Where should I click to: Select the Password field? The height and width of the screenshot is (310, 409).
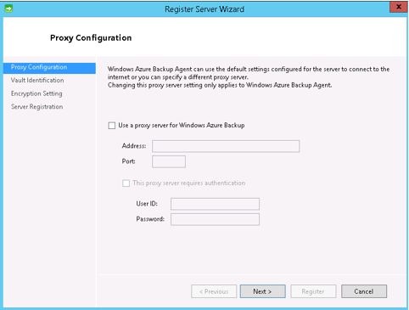click(x=215, y=219)
